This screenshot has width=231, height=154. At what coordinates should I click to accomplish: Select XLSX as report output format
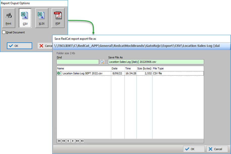(42, 18)
